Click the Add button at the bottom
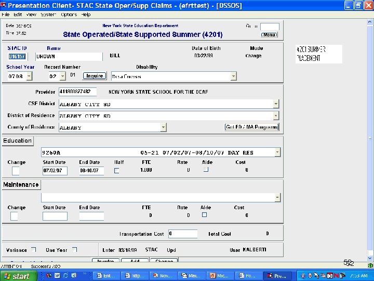374x281 pixels. coord(135,261)
